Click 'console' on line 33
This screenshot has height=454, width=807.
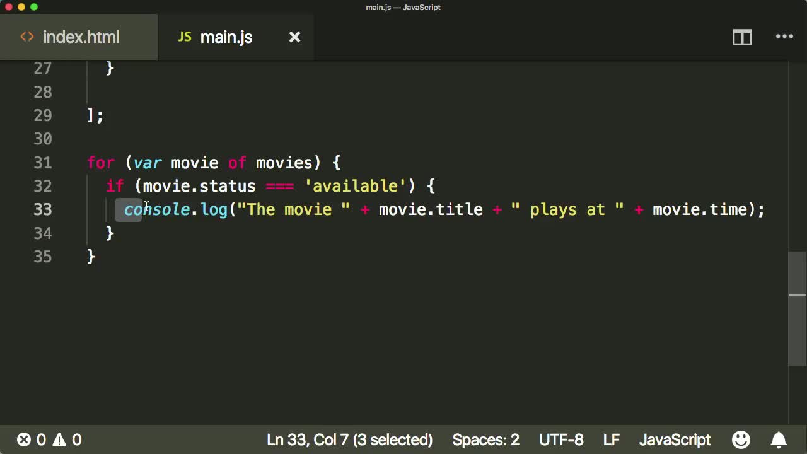coord(157,209)
